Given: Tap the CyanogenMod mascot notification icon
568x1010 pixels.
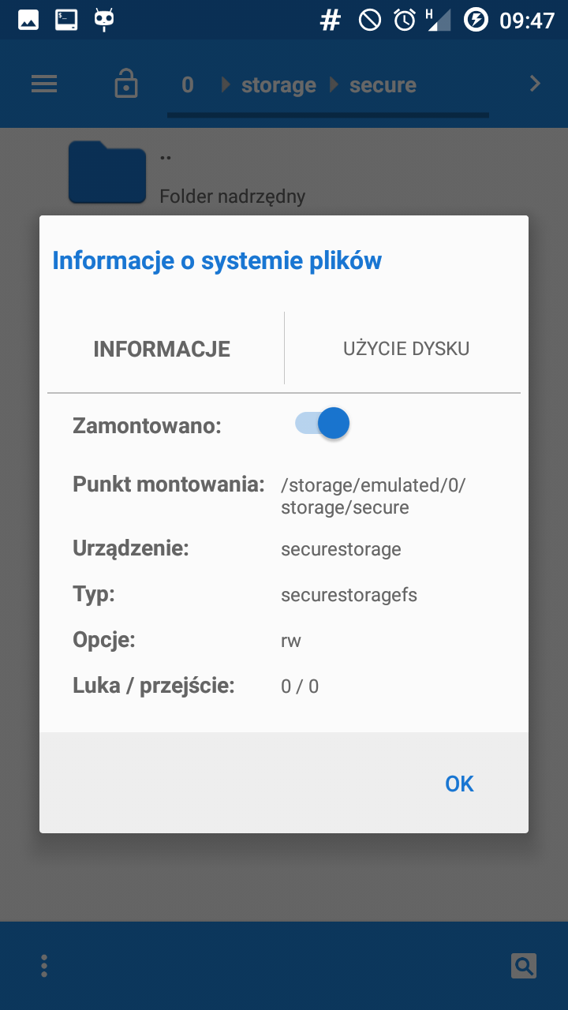Looking at the screenshot, I should pyautogui.click(x=103, y=20).
